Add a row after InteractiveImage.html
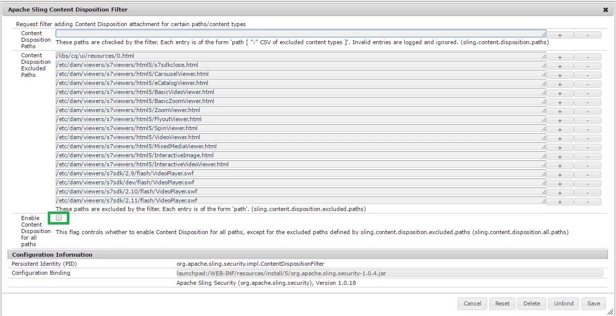 560,157
